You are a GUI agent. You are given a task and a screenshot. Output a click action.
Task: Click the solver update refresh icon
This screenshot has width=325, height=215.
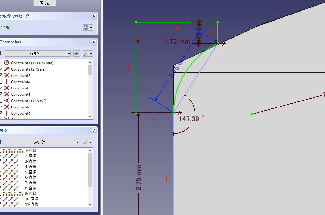pyautogui.click(x=86, y=28)
